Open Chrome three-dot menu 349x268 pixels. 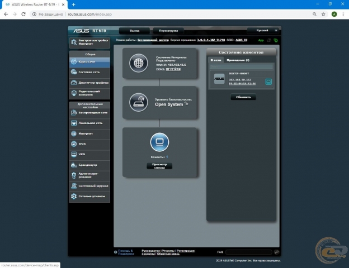[x=343, y=14]
